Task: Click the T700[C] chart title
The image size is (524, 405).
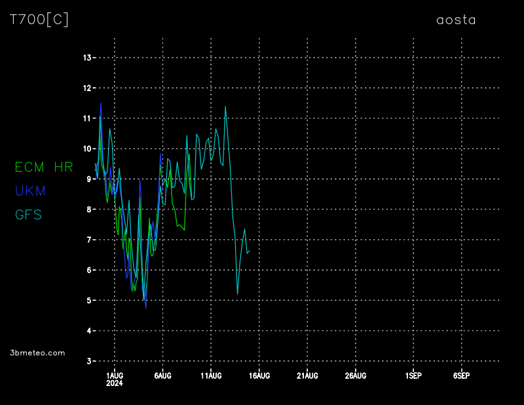Action: 39,20
